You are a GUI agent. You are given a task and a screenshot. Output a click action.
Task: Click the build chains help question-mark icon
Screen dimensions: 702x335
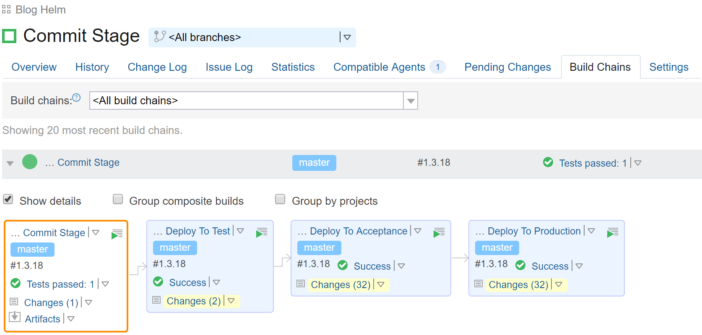(x=76, y=98)
